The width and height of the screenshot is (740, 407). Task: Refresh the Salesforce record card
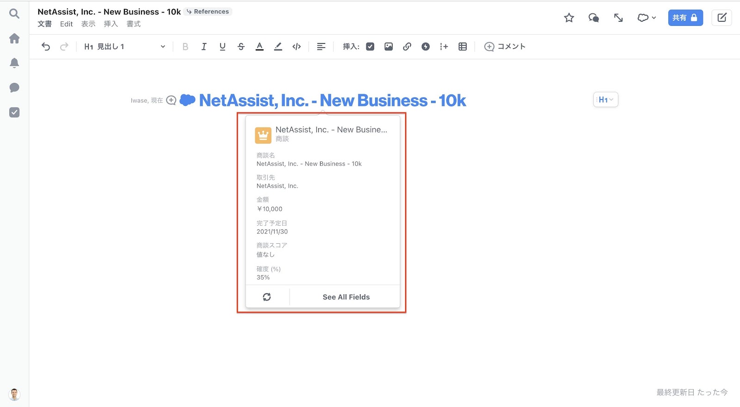267,297
